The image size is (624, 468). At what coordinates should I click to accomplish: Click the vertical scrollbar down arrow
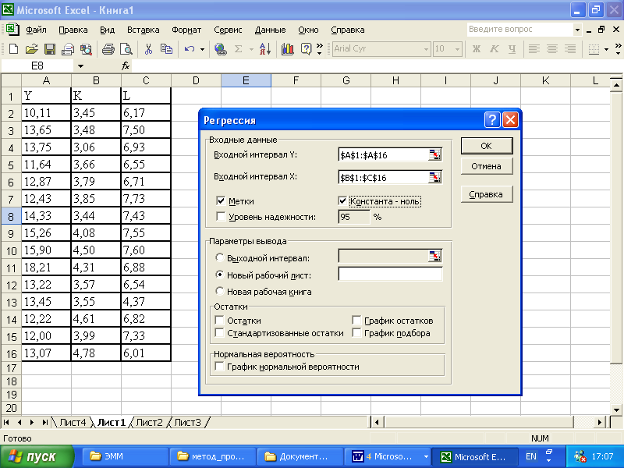tap(617, 409)
